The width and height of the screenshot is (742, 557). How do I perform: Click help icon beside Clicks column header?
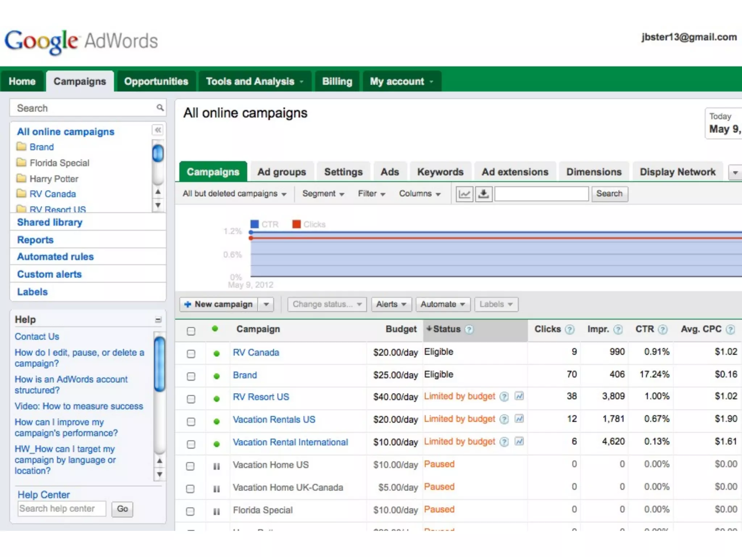point(570,330)
